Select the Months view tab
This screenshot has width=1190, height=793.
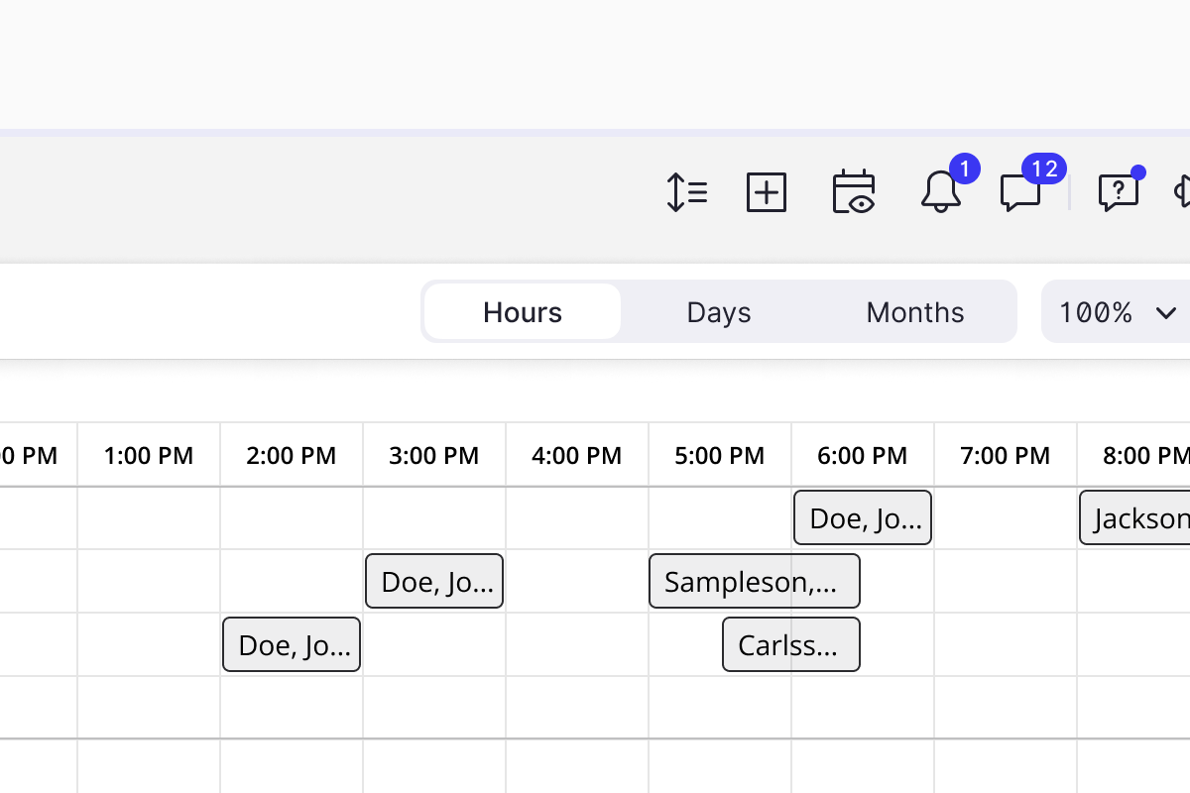[x=914, y=312]
